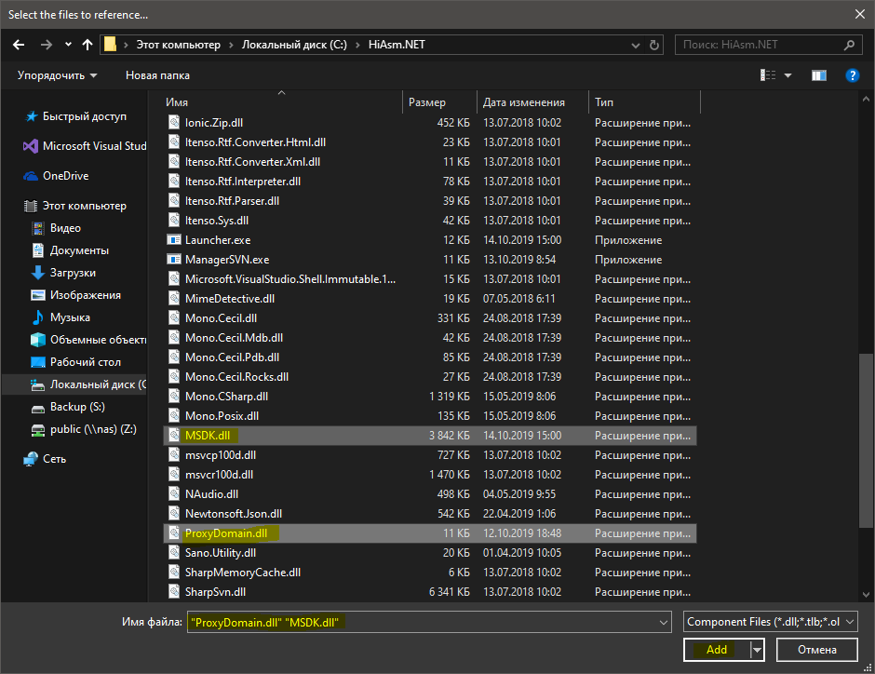Click the refresh button in address bar
This screenshot has width=875, height=674.
tap(655, 45)
